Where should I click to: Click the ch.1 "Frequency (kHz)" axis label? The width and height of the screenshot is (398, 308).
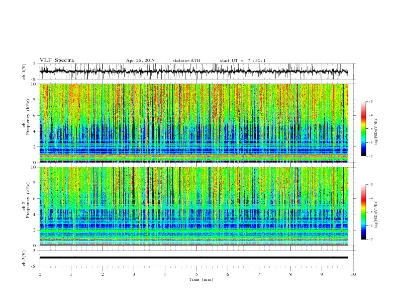[28, 116]
